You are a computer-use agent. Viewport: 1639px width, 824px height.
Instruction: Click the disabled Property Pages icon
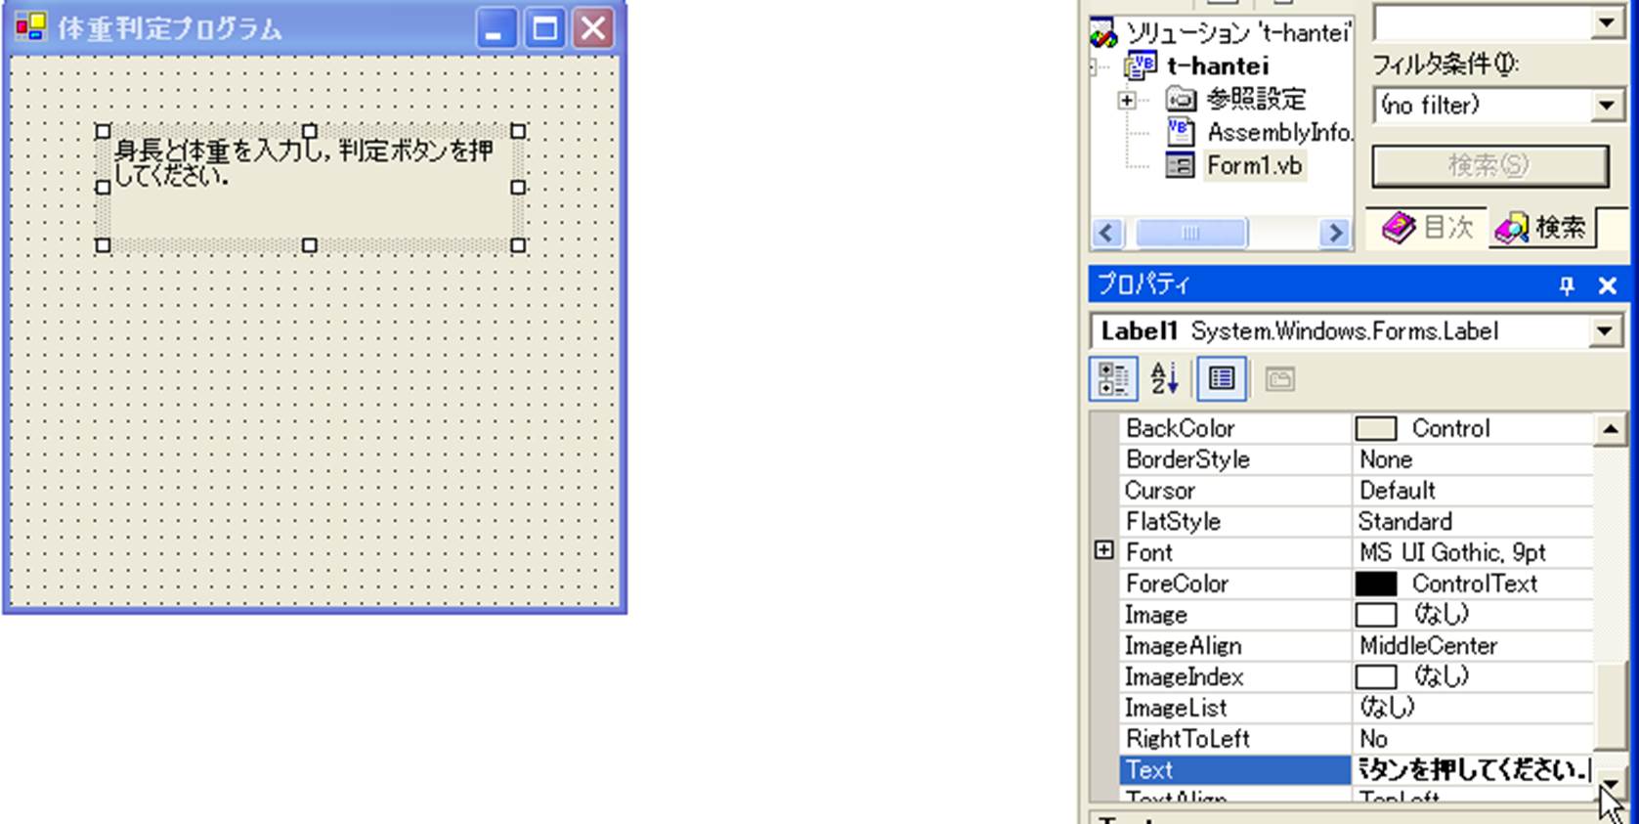(1279, 379)
